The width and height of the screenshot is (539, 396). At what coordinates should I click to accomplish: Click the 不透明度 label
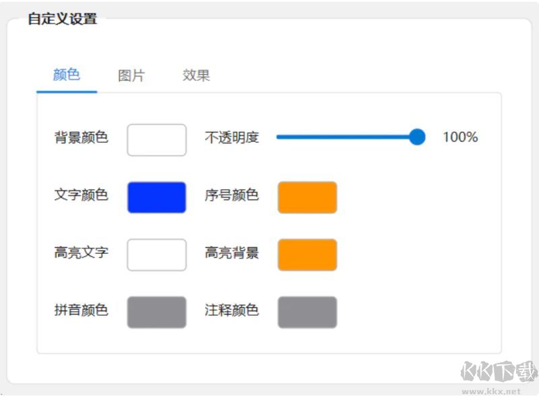[x=232, y=137]
